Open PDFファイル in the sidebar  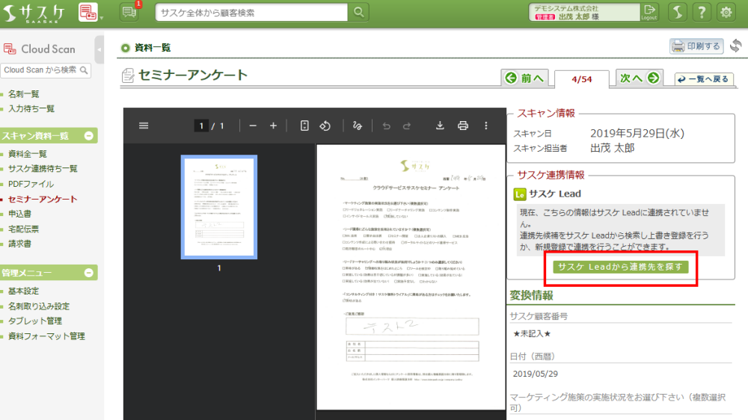(x=31, y=184)
